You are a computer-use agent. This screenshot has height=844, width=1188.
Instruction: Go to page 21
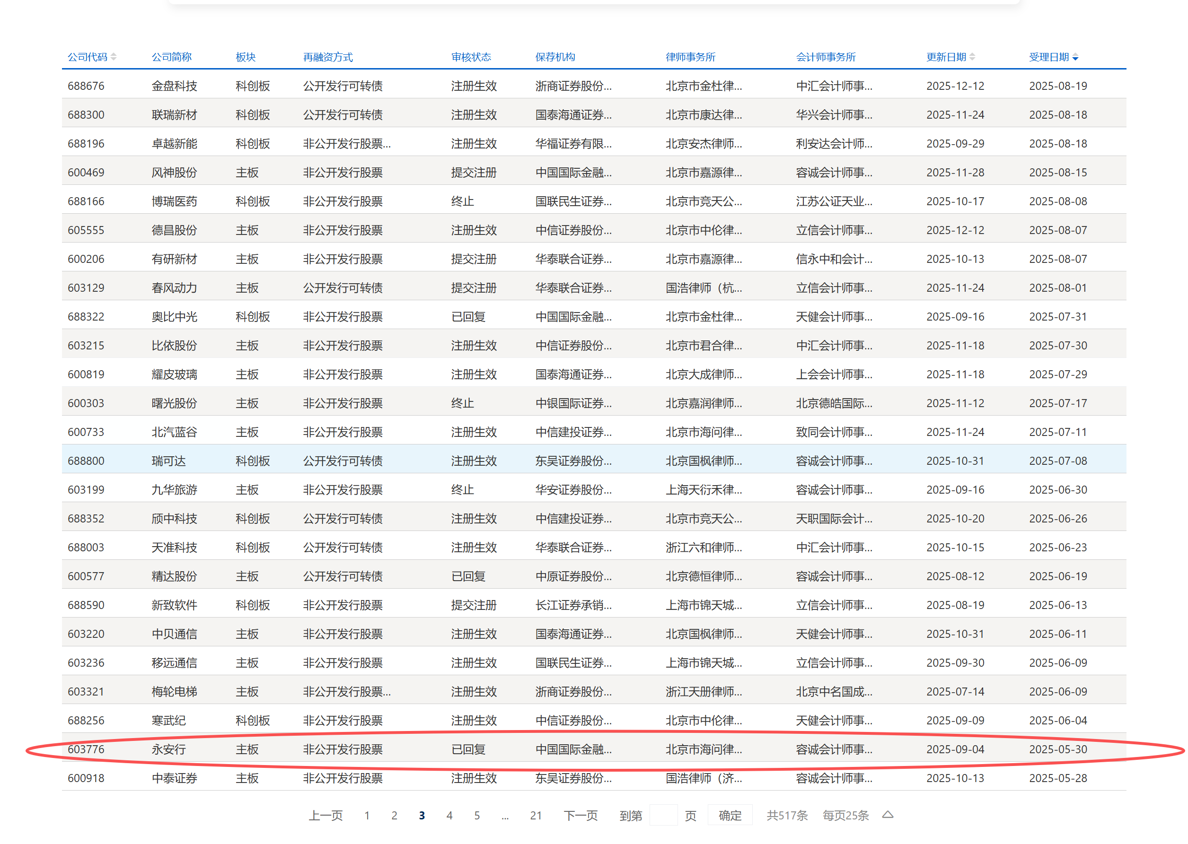pyautogui.click(x=536, y=816)
